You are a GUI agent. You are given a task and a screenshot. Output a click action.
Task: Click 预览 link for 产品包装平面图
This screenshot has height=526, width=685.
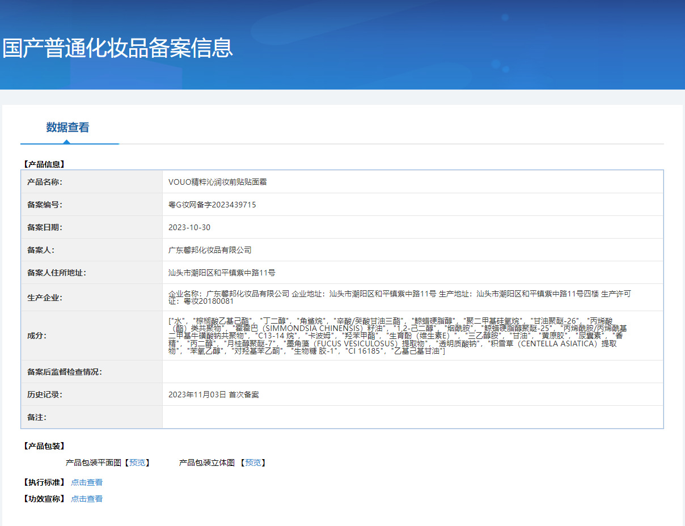tap(137, 463)
